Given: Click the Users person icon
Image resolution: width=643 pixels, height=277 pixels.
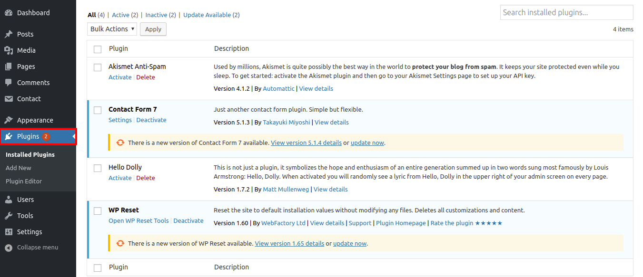Looking at the screenshot, I should [x=9, y=200].
